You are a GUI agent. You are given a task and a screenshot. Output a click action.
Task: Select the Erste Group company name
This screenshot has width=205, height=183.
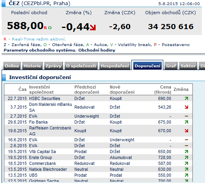coord(41,157)
